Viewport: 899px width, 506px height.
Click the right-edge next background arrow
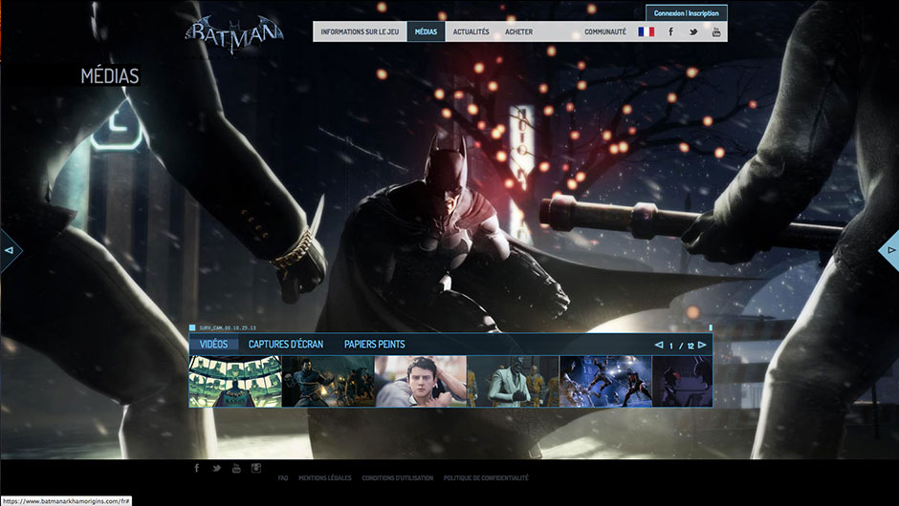(x=889, y=250)
